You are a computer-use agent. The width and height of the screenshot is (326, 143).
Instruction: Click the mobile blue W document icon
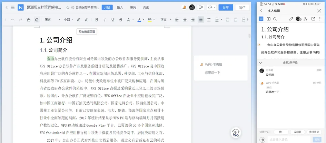pos(261,19)
